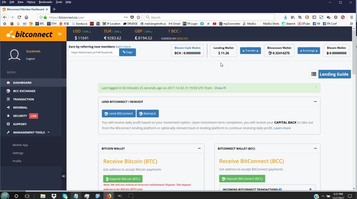Open Profile under Management Tools
The image size is (357, 199).
[x=17, y=161]
